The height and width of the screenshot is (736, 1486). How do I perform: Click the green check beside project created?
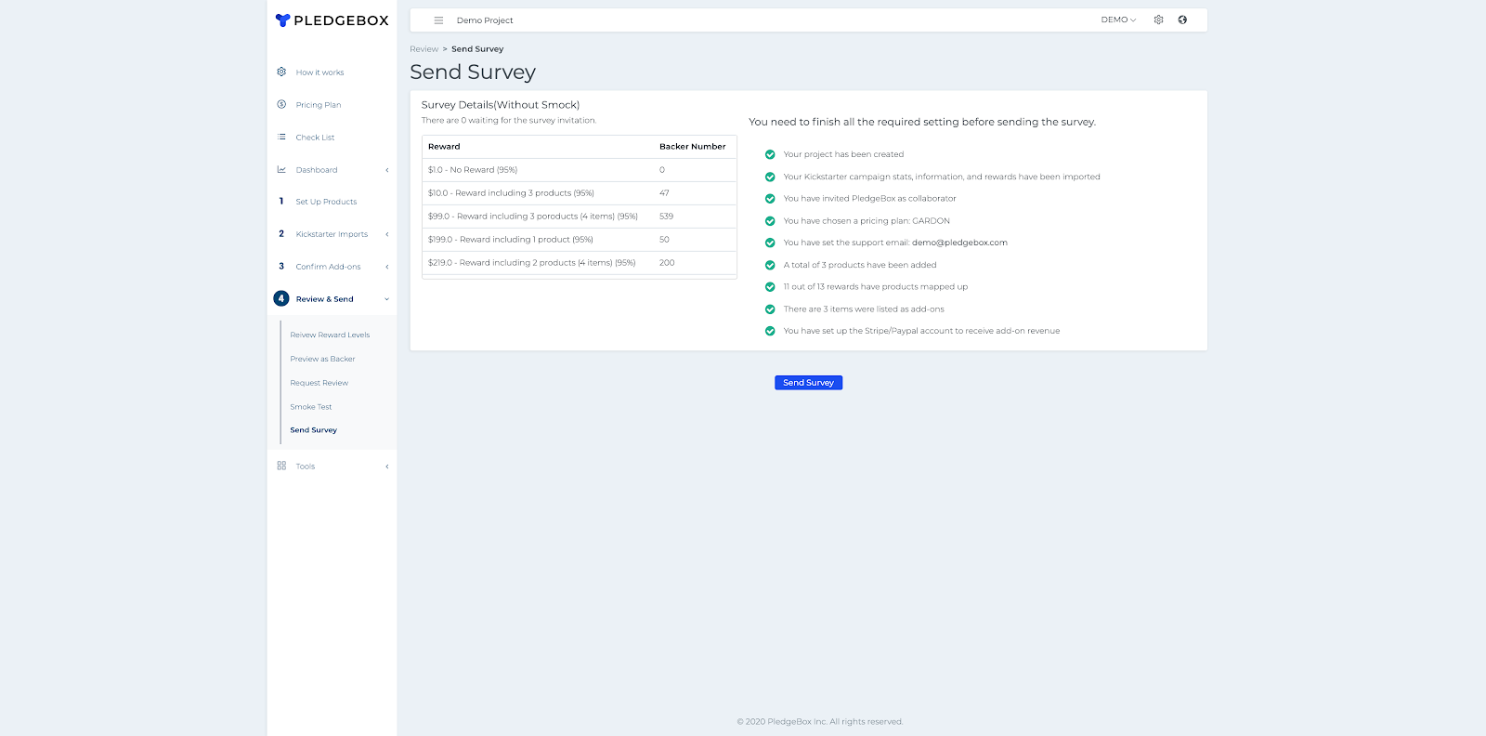(770, 155)
